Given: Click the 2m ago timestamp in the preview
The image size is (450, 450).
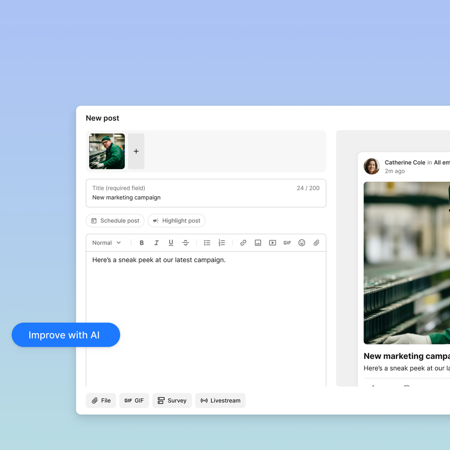Looking at the screenshot, I should point(395,171).
